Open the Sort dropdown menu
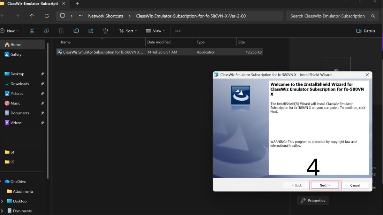 tap(128, 31)
